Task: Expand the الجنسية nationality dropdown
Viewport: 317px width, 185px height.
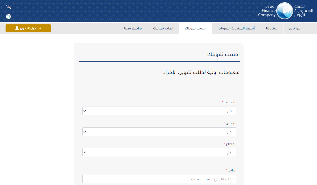Action: [x=159, y=111]
